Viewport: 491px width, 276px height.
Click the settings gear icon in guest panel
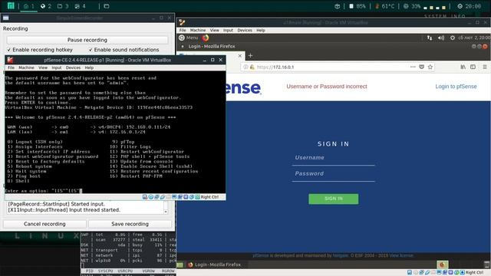[x=453, y=38]
